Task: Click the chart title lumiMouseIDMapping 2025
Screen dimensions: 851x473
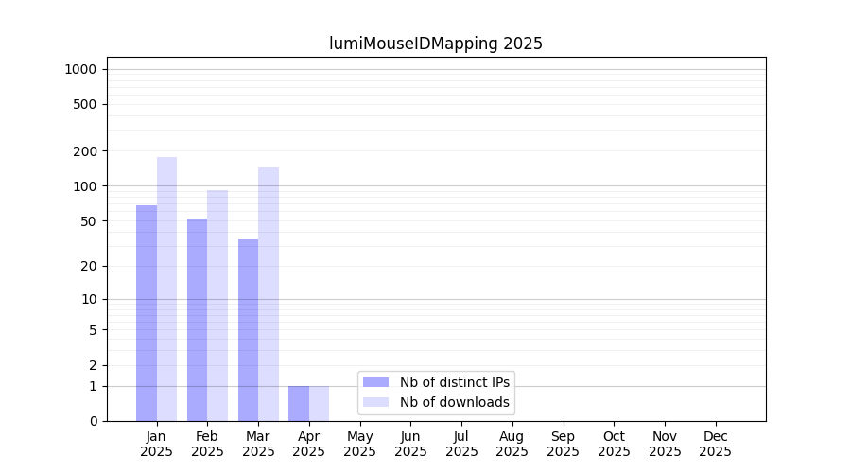Action: (x=436, y=44)
